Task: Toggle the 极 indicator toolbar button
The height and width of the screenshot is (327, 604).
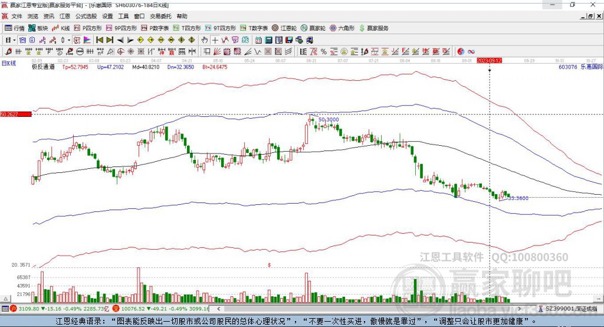Action: click(x=77, y=40)
